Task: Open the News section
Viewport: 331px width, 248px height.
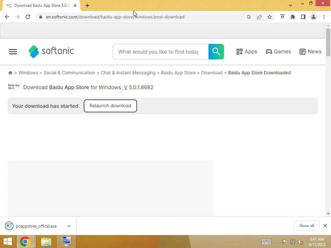Action: (x=311, y=51)
